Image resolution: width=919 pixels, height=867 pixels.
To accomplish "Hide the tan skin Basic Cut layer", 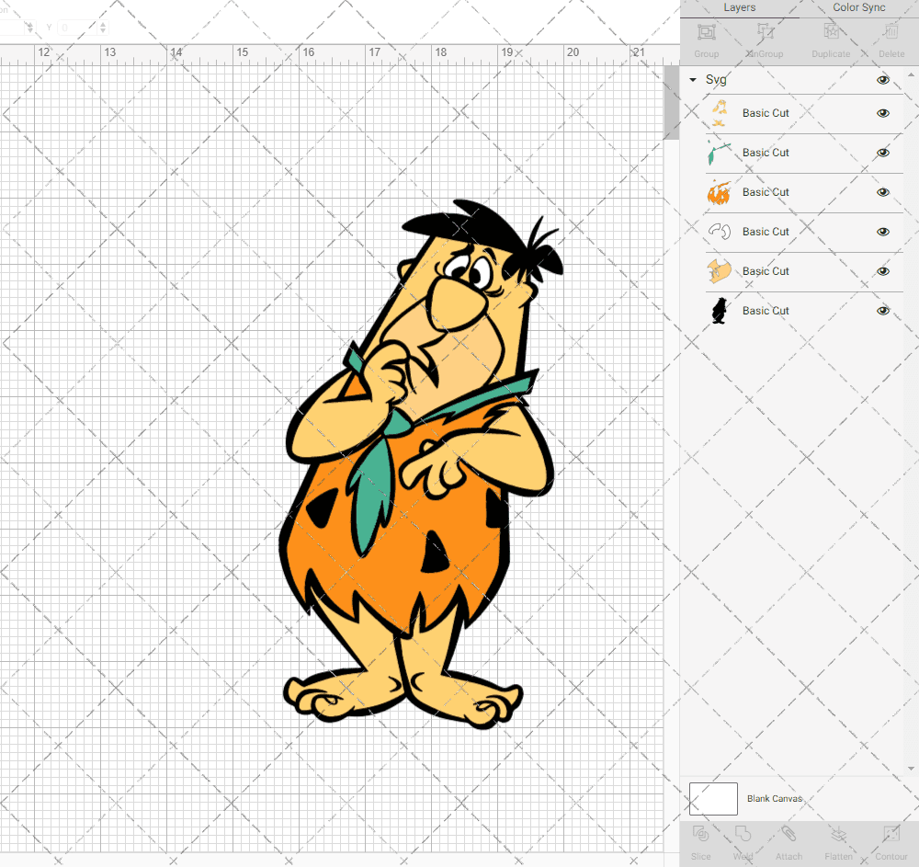I will 882,271.
